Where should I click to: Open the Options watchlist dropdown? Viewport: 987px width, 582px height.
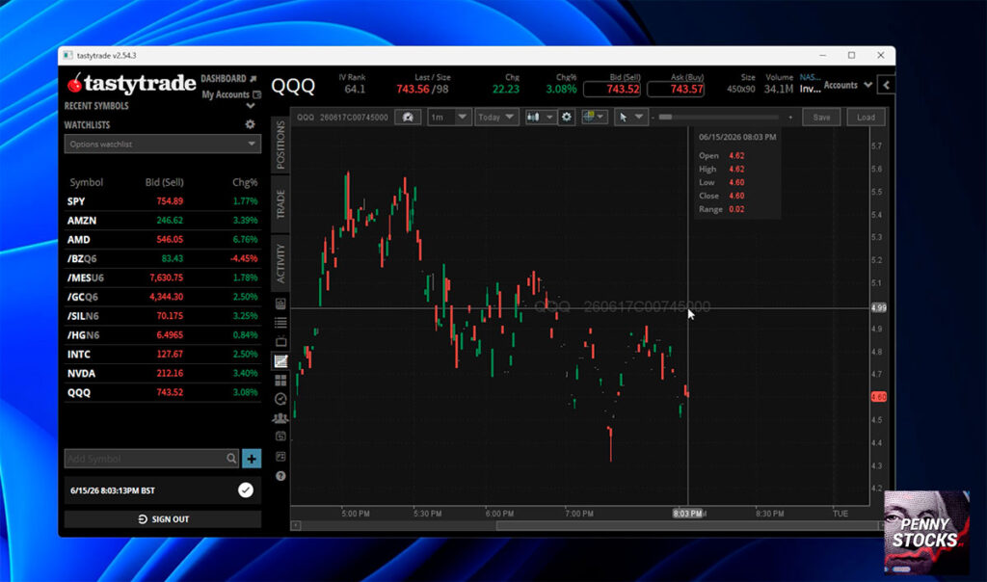(x=162, y=145)
